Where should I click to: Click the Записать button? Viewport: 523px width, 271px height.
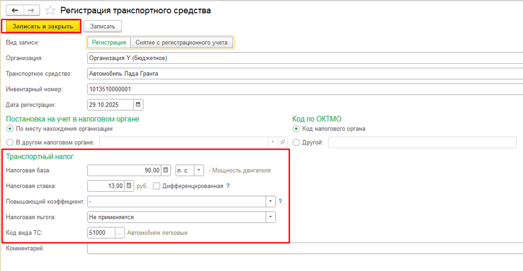coord(103,26)
